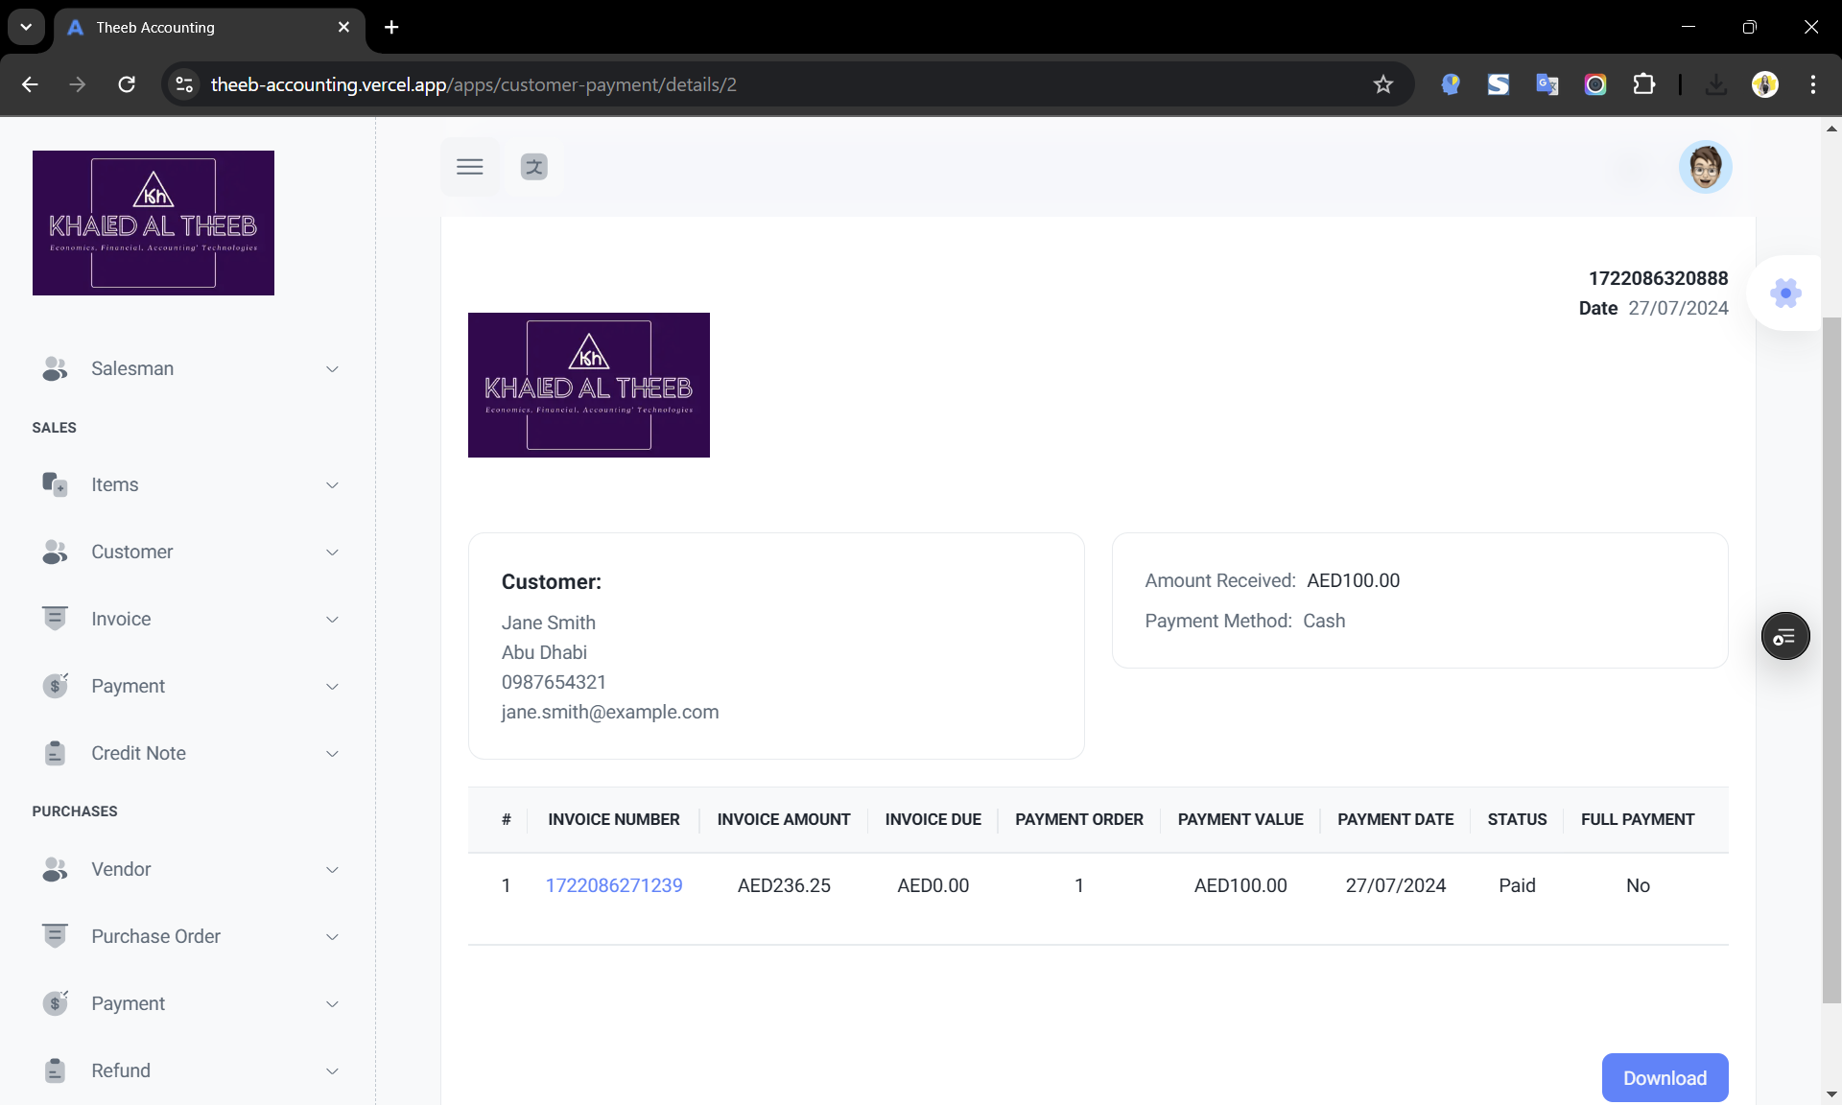The image size is (1842, 1105).
Task: Open the settings gear customizer tab
Action: pos(1785,294)
